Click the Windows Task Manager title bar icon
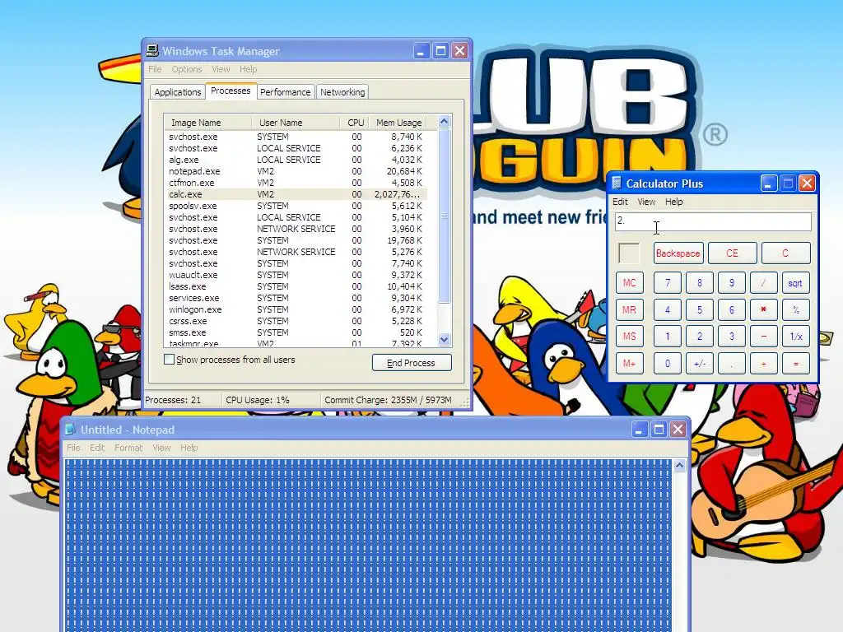This screenshot has height=632, width=843. pos(152,50)
